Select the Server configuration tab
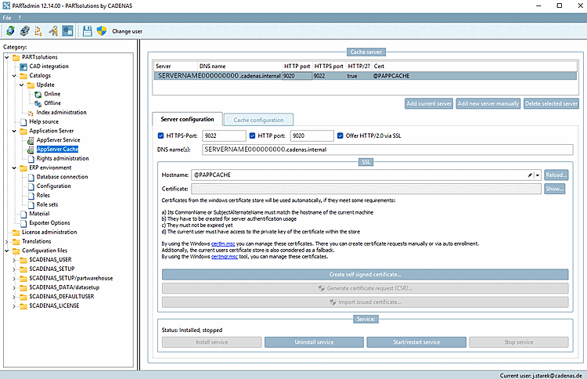The image size is (587, 379). (x=187, y=119)
